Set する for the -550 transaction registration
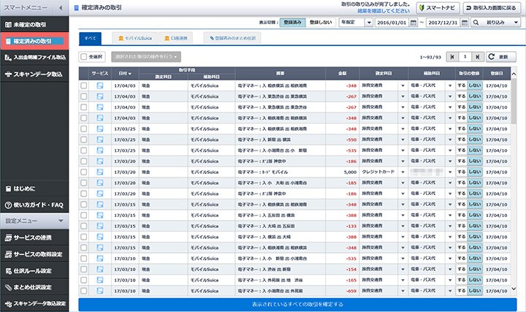Viewport: 526px width, 312px height. [x=462, y=140]
